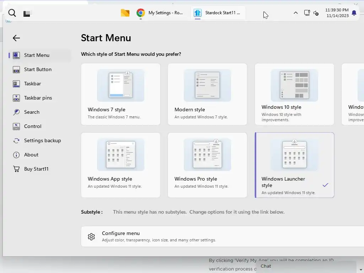The width and height of the screenshot is (364, 273).
Task: Click the Settings backup sync icon
Action: point(16,141)
